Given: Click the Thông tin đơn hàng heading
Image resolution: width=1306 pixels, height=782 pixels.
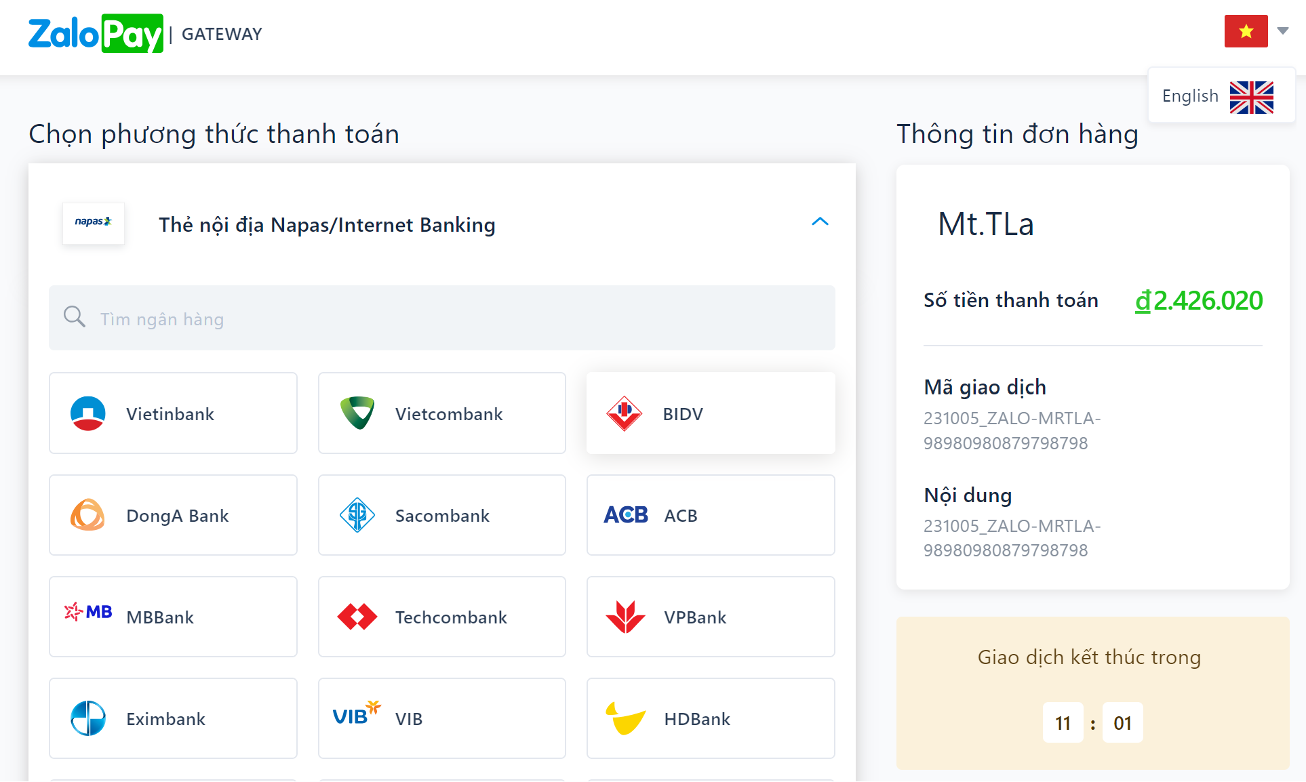Looking at the screenshot, I should (x=1017, y=134).
